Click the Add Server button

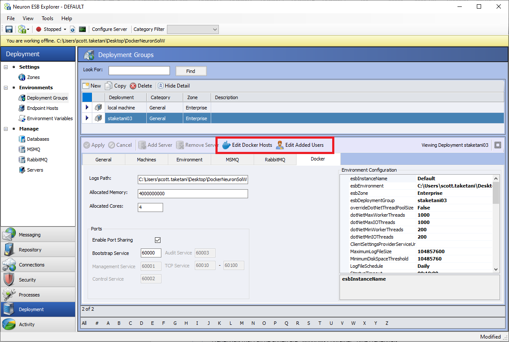[155, 145]
